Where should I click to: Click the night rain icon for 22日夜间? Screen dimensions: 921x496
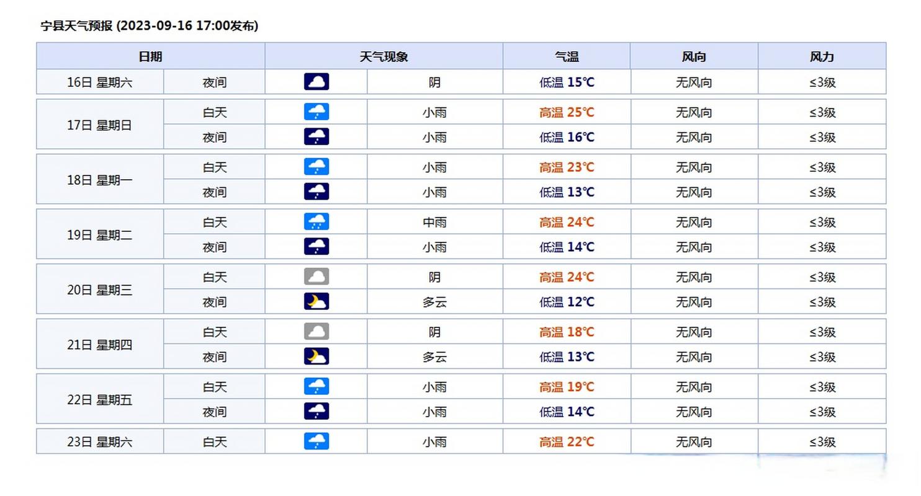click(x=316, y=411)
